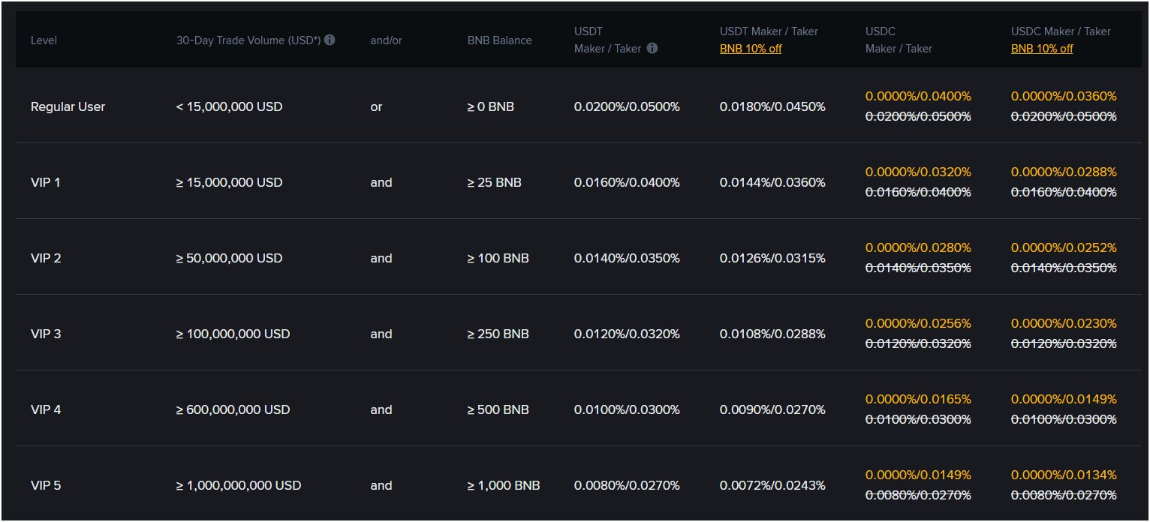The height and width of the screenshot is (522, 1150).
Task: Click the orange 0.0000%/0.0320% USDC fee
Action: point(918,172)
